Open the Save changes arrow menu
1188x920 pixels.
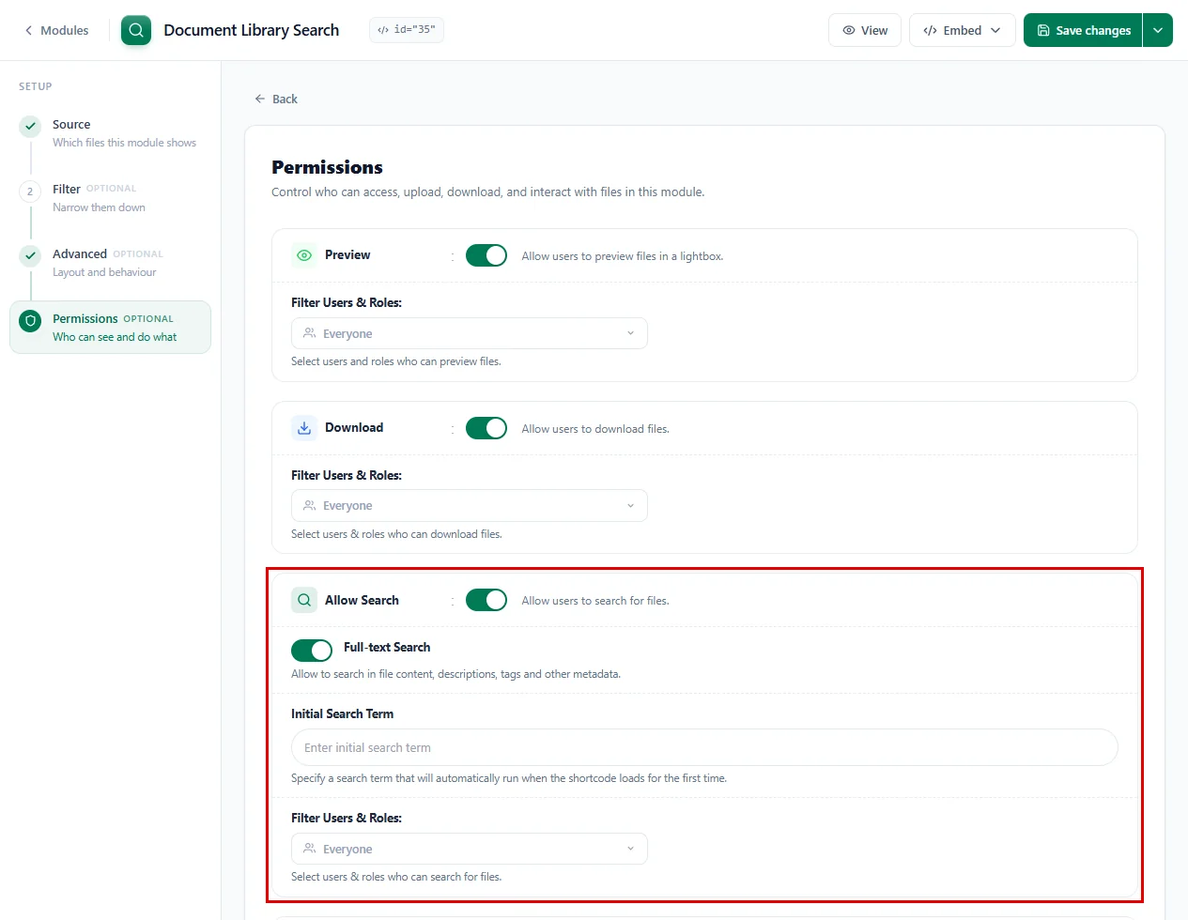[x=1158, y=30]
